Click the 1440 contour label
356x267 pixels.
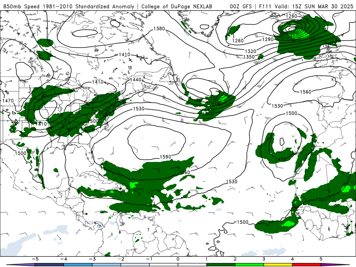[x=136, y=80]
